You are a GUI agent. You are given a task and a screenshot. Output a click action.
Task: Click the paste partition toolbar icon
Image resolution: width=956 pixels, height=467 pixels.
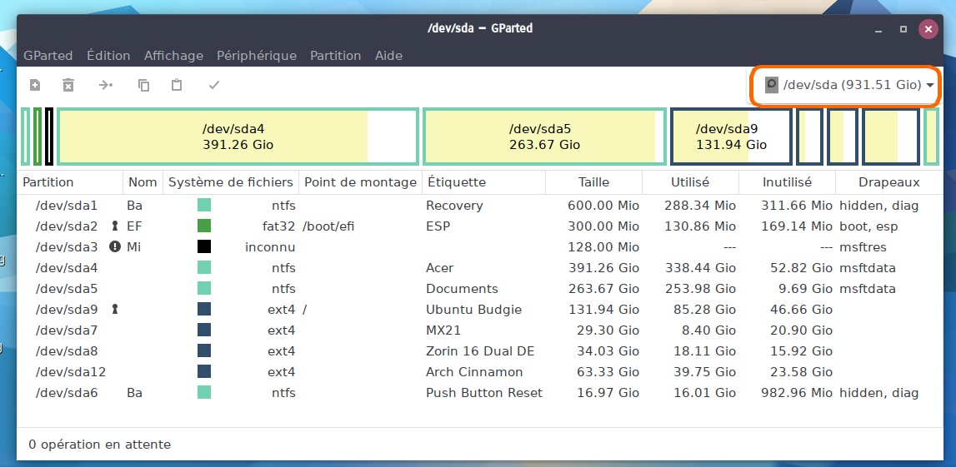[177, 85]
